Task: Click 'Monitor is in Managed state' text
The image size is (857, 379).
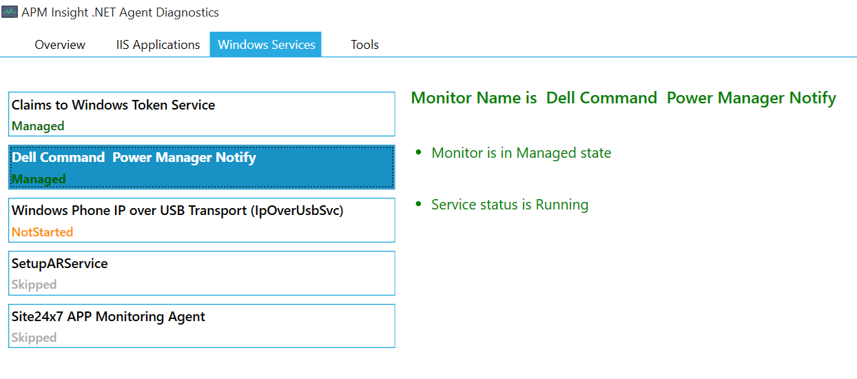Action: [521, 153]
